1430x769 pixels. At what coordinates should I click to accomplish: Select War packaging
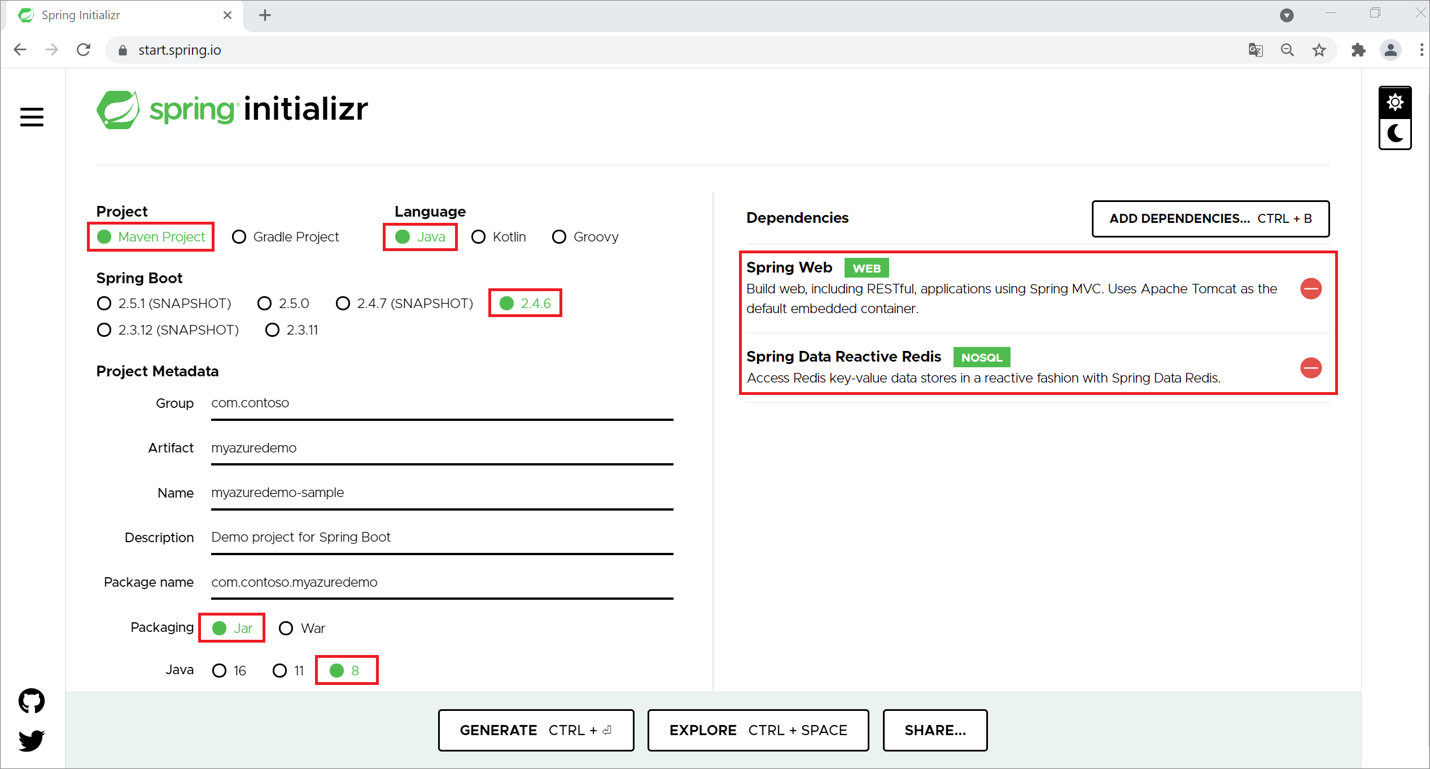pos(286,628)
